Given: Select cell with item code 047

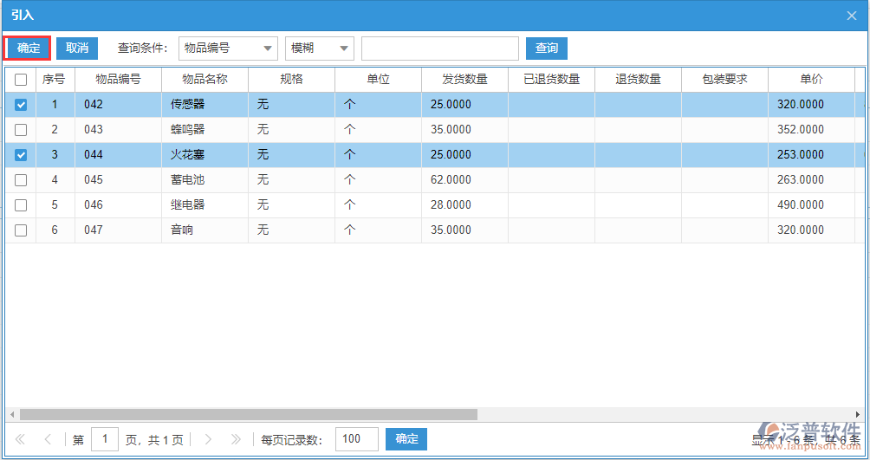Looking at the screenshot, I should pyautogui.click(x=118, y=230).
